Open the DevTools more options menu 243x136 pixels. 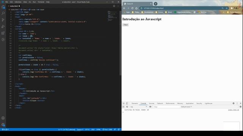[237, 103]
